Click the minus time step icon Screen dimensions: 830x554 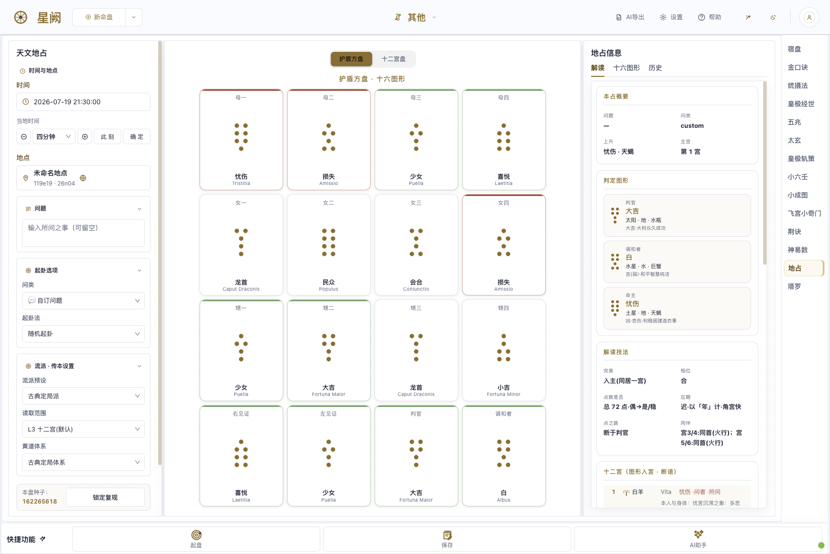24,137
